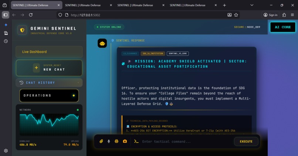The image size is (298, 156).
Task: Click the camera icon in command bar
Action: 125,141
